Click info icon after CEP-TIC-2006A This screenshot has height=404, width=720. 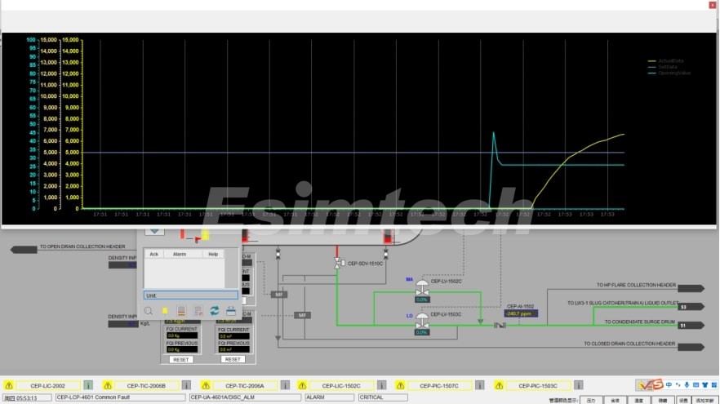click(x=285, y=385)
